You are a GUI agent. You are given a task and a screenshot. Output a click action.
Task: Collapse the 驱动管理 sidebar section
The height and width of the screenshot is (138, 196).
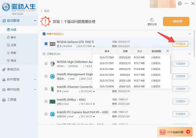tap(35, 21)
